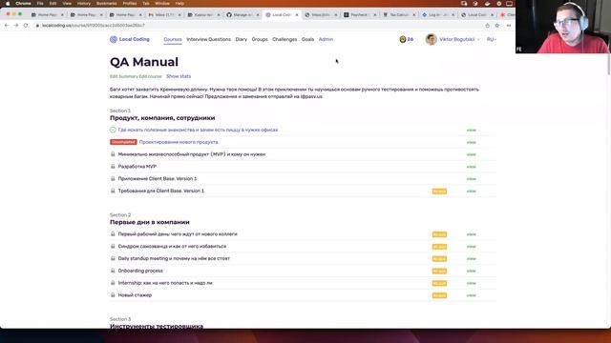Screen dimensions: 611x343
Task: Open the Bookmarks menu
Action: [106, 4]
